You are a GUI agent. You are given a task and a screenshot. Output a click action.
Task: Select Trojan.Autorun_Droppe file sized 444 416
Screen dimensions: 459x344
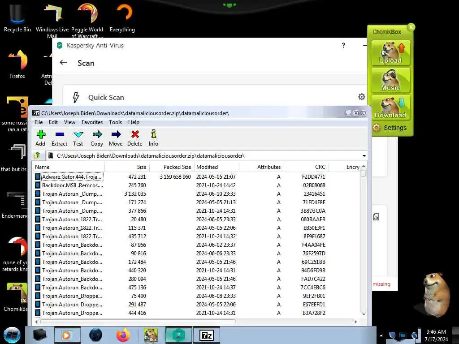click(197, 313)
